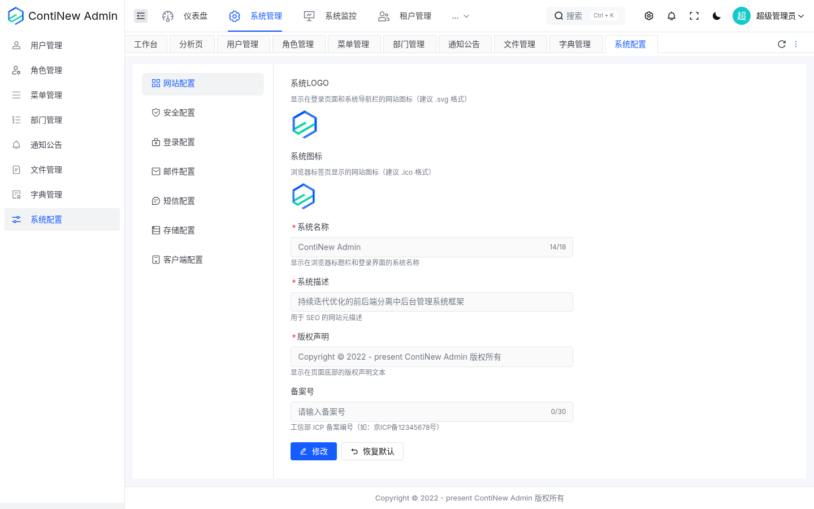Expand the 超级管理员 user dropdown
Viewport: 814px width, 509px height.
780,16
